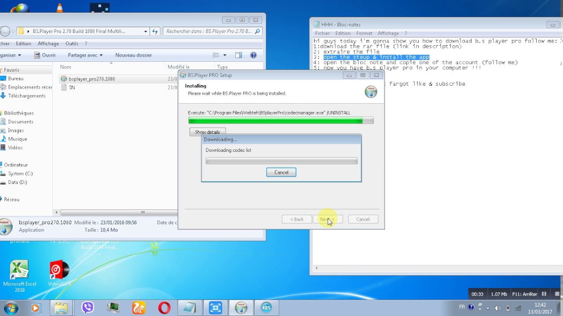Open Téléchargements in navigation pane
This screenshot has height=316, width=563.
(26, 96)
